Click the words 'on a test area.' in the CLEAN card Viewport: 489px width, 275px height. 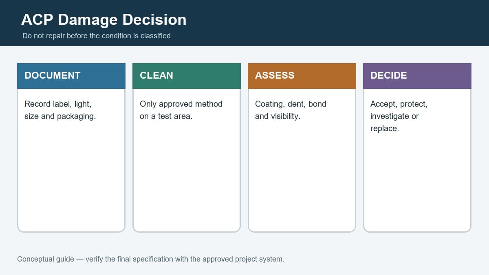point(166,116)
